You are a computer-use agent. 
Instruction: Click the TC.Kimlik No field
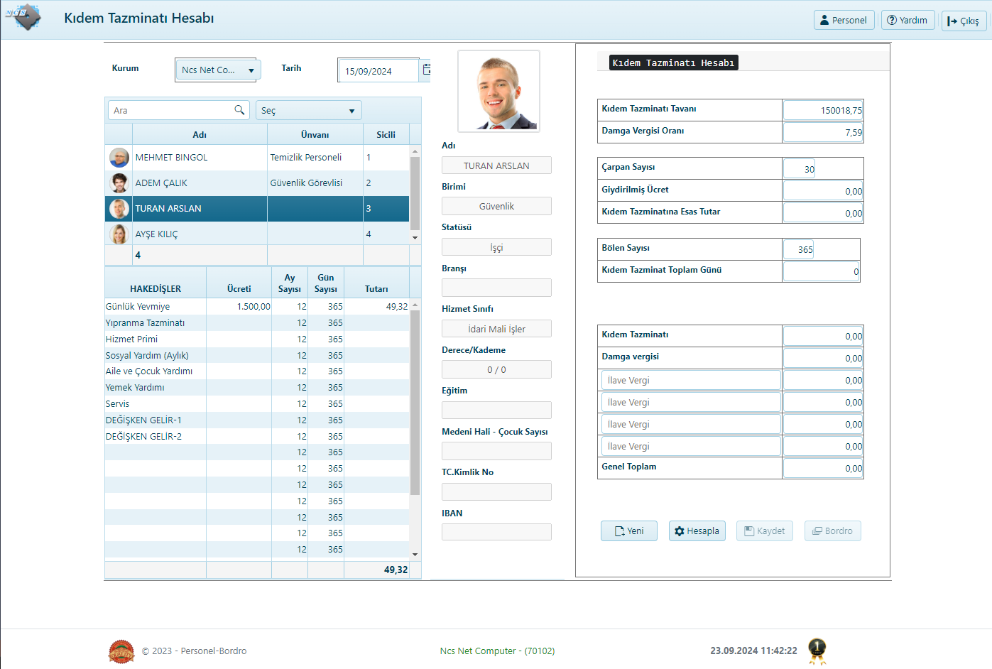pos(496,491)
